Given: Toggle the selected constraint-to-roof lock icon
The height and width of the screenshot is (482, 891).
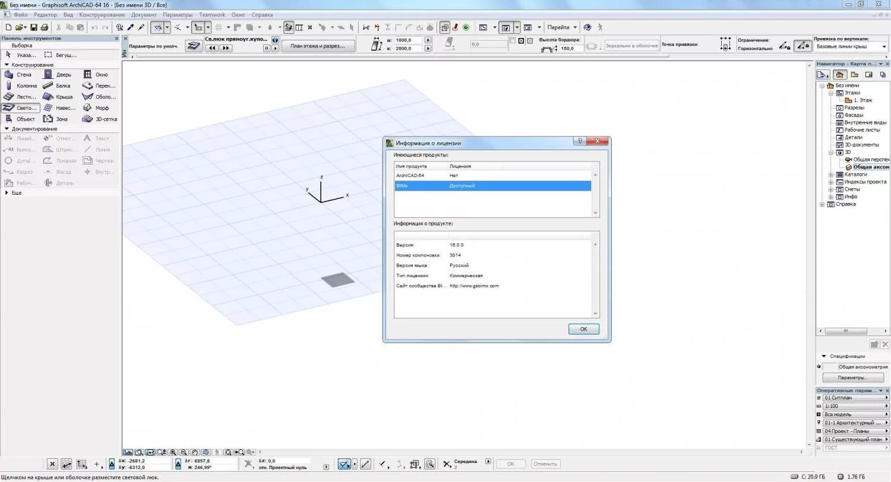Looking at the screenshot, I should 803,45.
